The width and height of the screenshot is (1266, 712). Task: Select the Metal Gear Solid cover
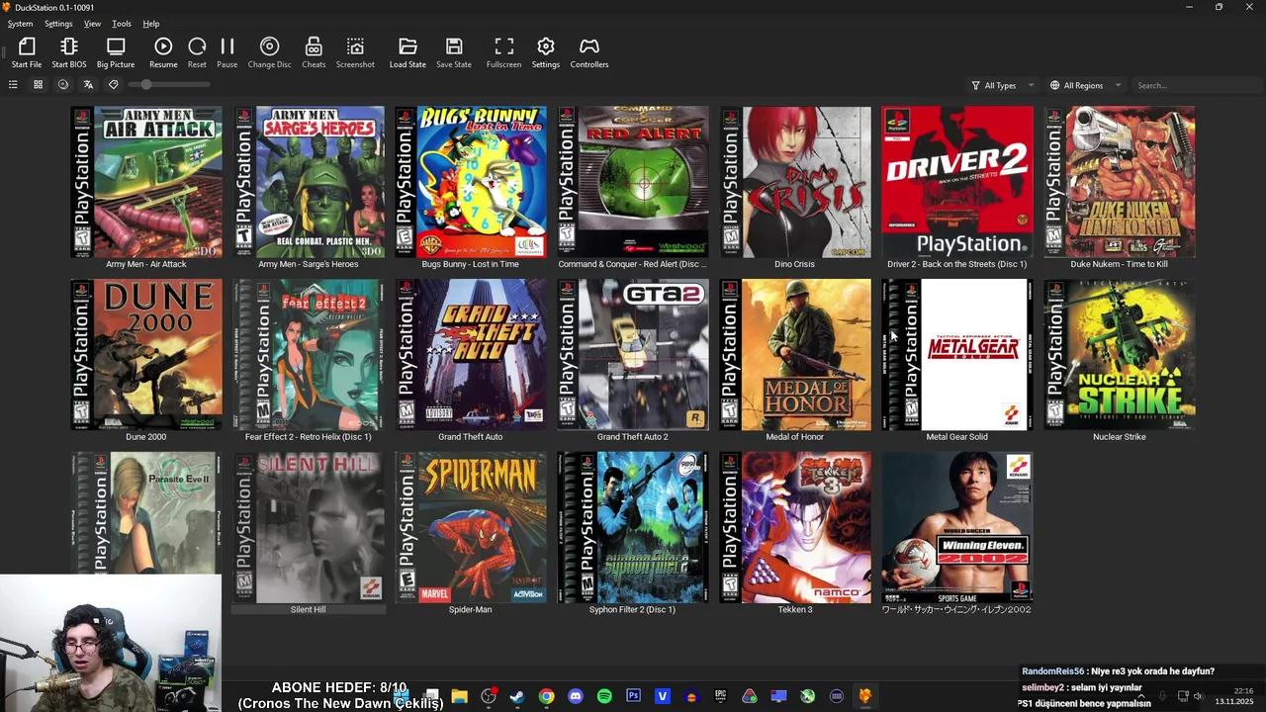[957, 354]
